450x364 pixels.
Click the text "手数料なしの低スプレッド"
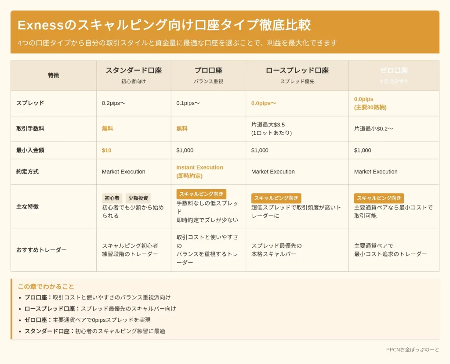(x=207, y=207)
